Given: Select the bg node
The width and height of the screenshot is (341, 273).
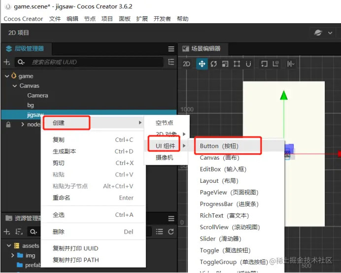Looking at the screenshot, I should [x=31, y=105].
